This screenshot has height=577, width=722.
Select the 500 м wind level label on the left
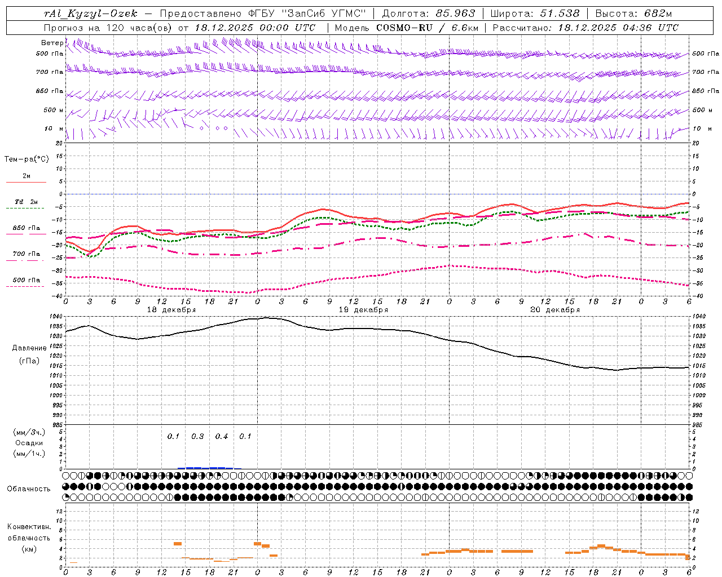(x=54, y=110)
